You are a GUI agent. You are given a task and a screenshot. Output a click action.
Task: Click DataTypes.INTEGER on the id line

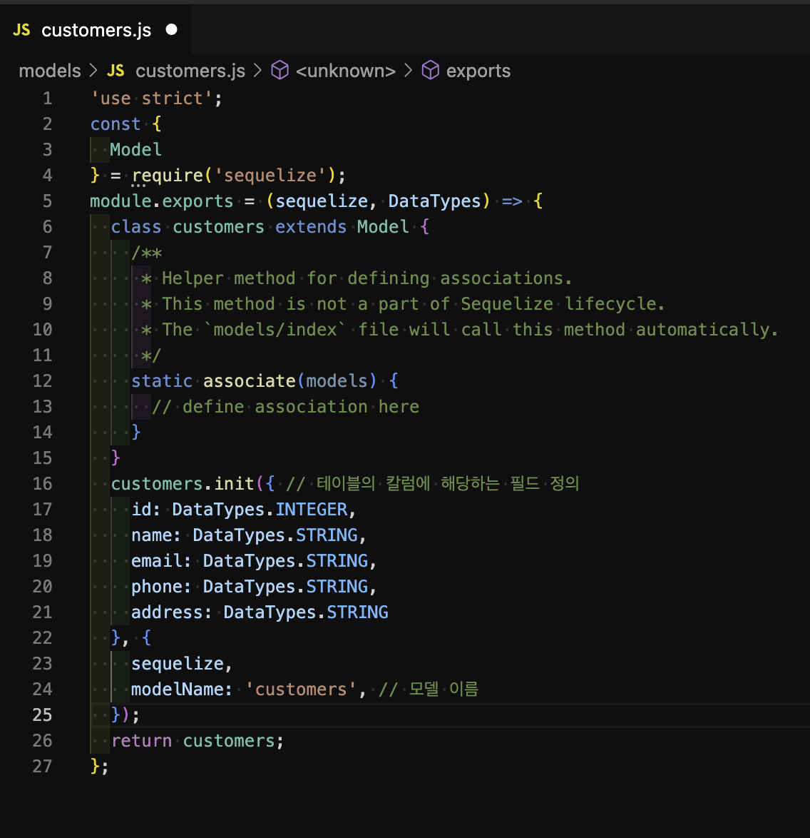pos(260,510)
